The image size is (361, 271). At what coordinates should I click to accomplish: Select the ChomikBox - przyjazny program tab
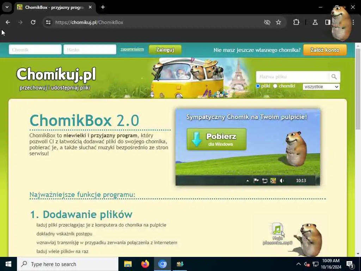click(55, 7)
